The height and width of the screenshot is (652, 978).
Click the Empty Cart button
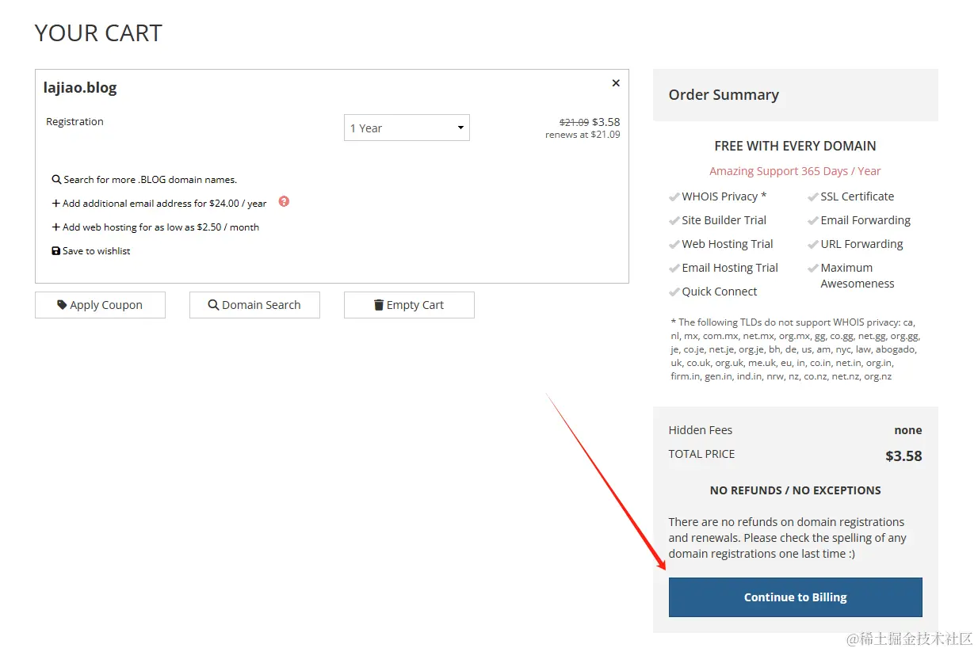pyautogui.click(x=409, y=305)
